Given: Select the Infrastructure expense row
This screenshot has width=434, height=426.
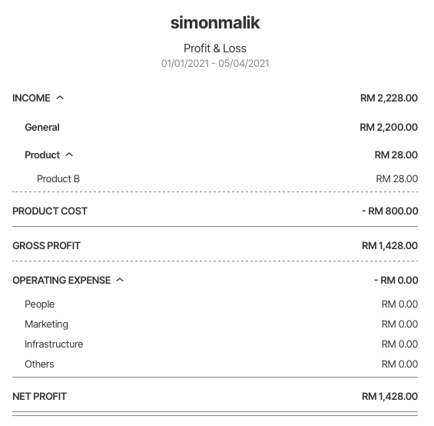Looking at the screenshot, I should (215, 344).
